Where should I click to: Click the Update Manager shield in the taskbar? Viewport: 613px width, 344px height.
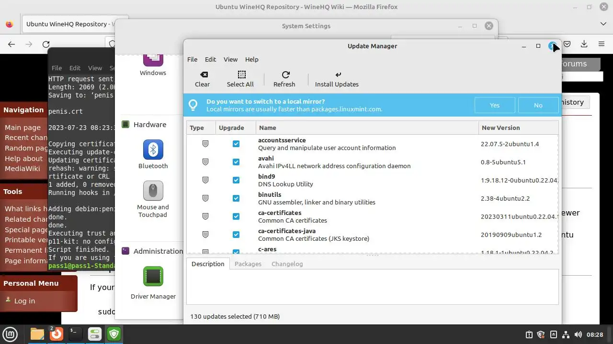(114, 333)
